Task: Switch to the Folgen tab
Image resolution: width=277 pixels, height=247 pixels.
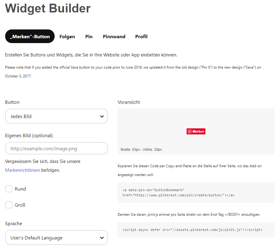Action: [x=67, y=36]
